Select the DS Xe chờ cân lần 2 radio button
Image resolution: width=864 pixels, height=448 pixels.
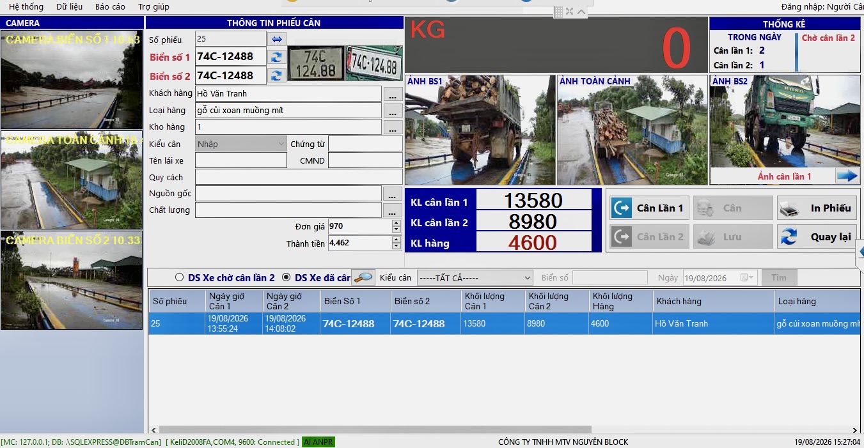pos(180,277)
